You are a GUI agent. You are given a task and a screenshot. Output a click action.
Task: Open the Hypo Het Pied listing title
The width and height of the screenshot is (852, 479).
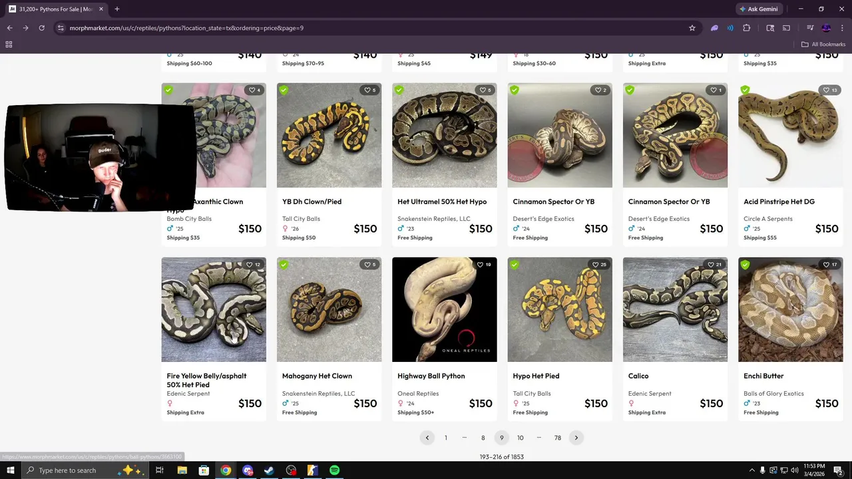(x=536, y=376)
